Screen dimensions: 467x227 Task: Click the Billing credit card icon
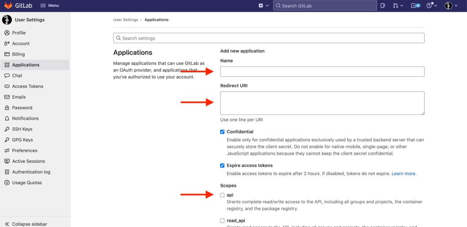click(7, 54)
